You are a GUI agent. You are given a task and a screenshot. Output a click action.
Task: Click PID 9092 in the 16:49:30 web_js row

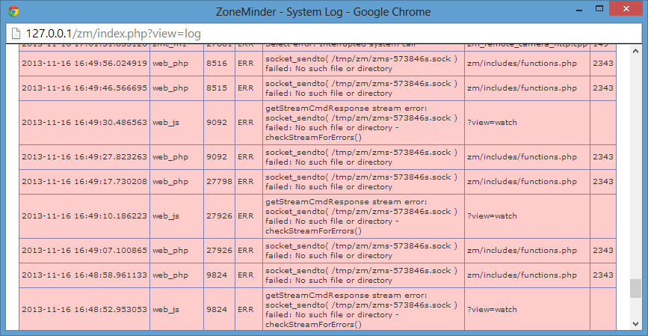(217, 123)
